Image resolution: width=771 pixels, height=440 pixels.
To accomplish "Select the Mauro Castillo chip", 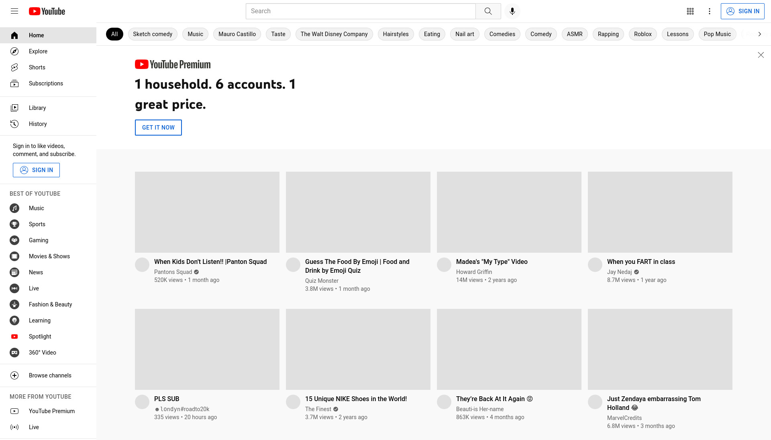I will 237,34.
